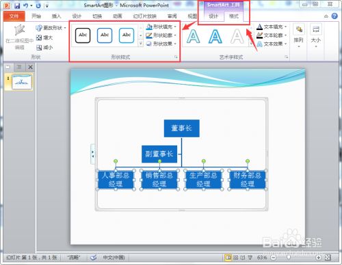Open PowerPoint Help question mark icon
The width and height of the screenshot is (342, 265).
[334, 16]
